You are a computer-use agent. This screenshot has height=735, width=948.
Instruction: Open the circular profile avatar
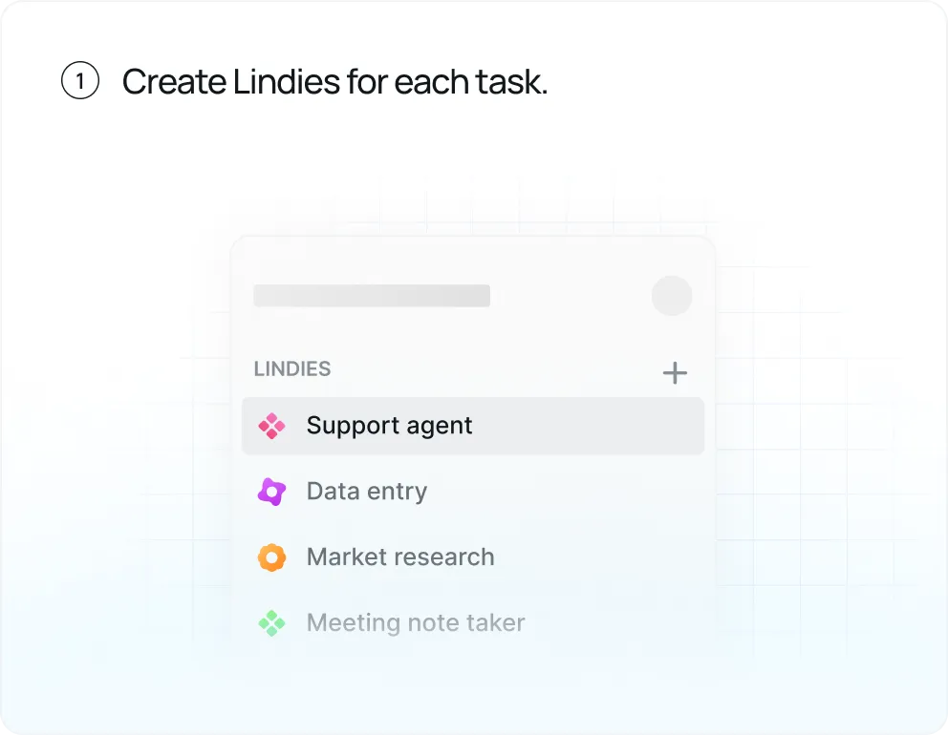[x=672, y=296]
